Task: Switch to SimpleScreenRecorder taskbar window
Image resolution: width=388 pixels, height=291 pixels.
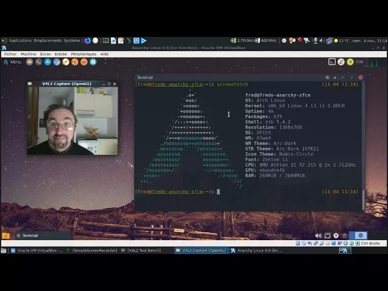Action: pos(92,250)
